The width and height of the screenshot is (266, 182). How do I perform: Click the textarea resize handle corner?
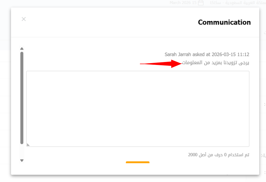[28, 145]
